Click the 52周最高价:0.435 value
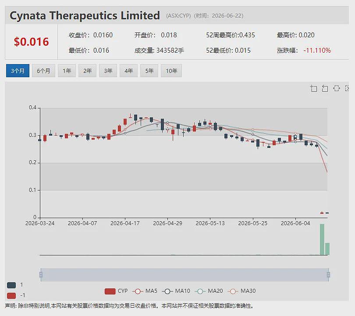355x316 pixels. coord(231,35)
